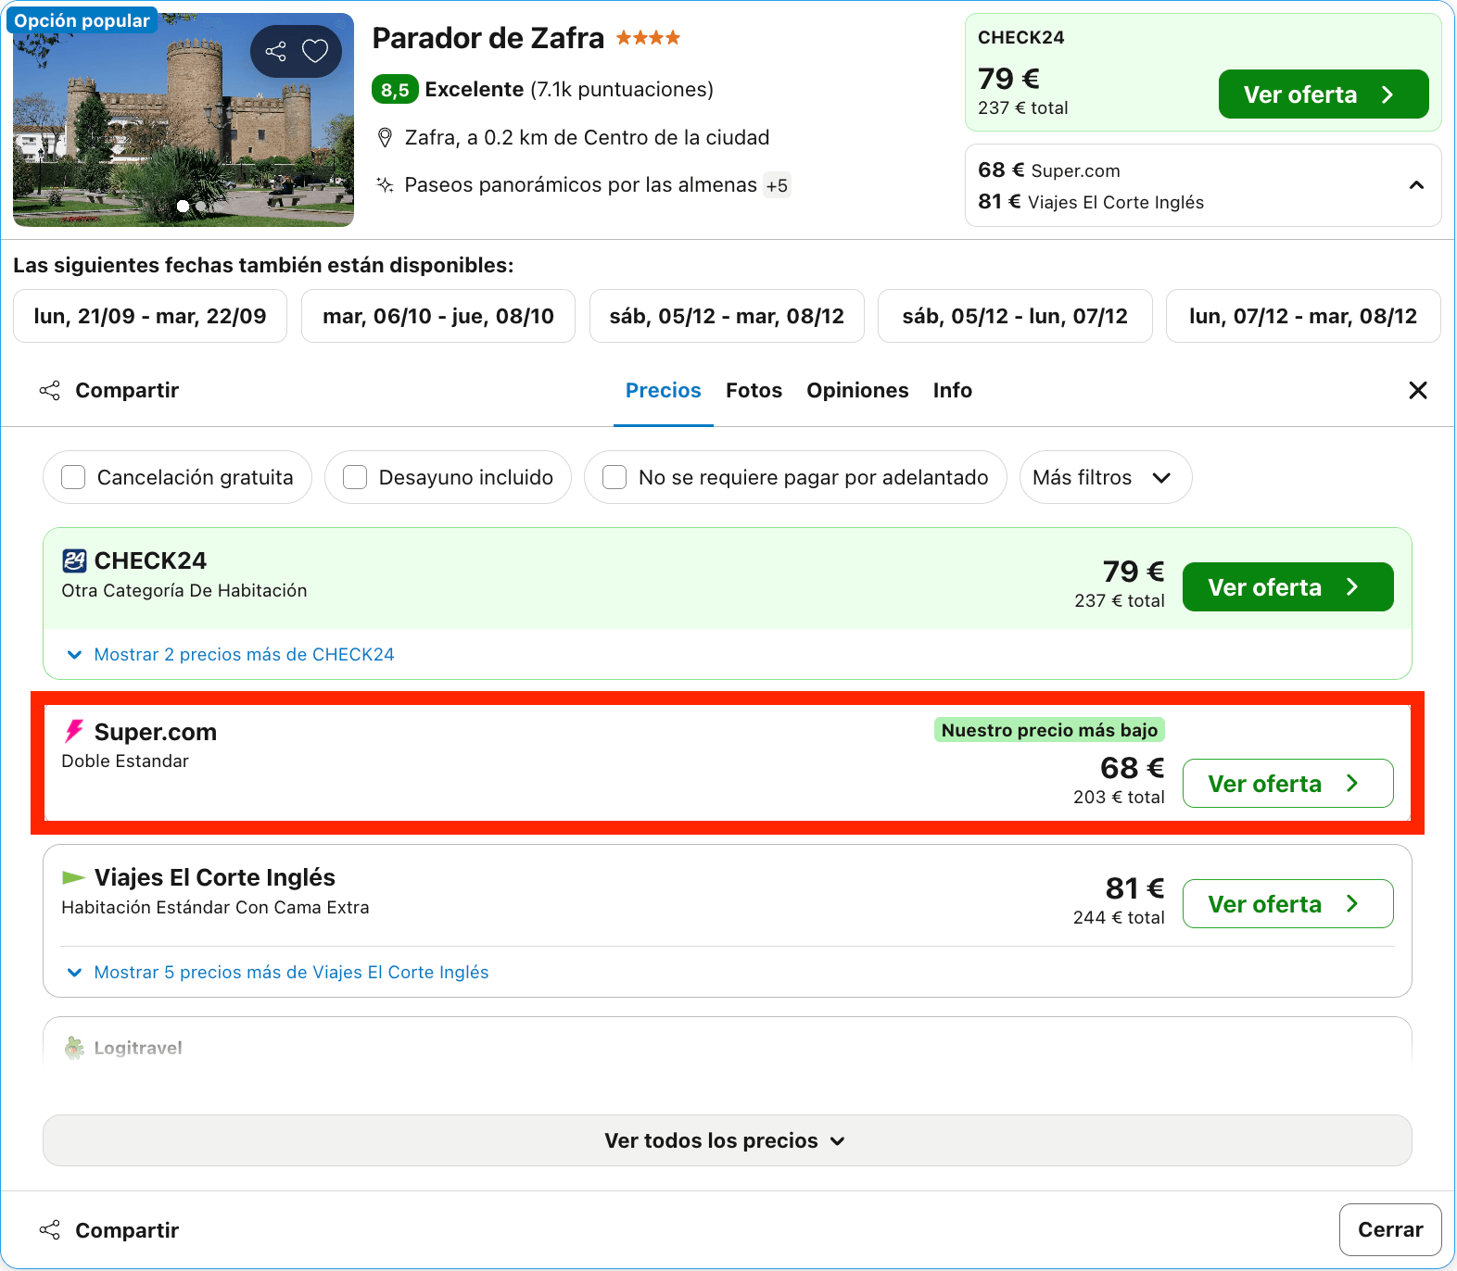Screen dimensions: 1457x1271
Task: Enable Desayuno incluido filter
Action: point(355,477)
